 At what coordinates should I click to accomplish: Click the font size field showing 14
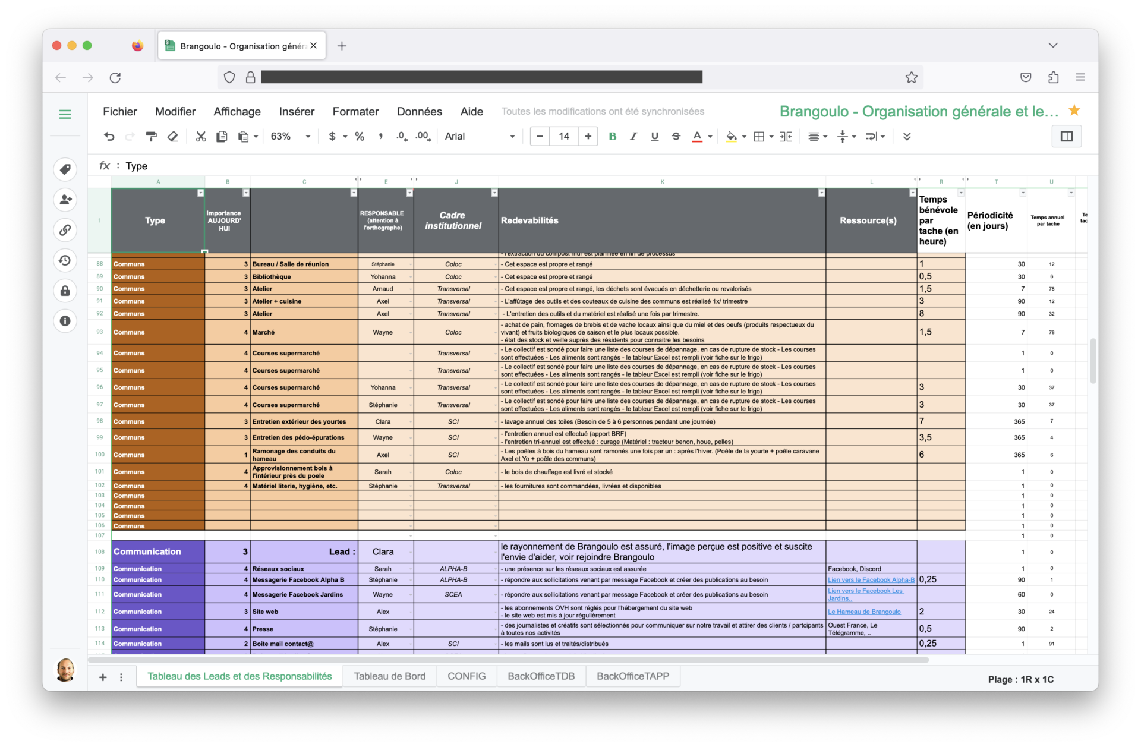click(564, 136)
